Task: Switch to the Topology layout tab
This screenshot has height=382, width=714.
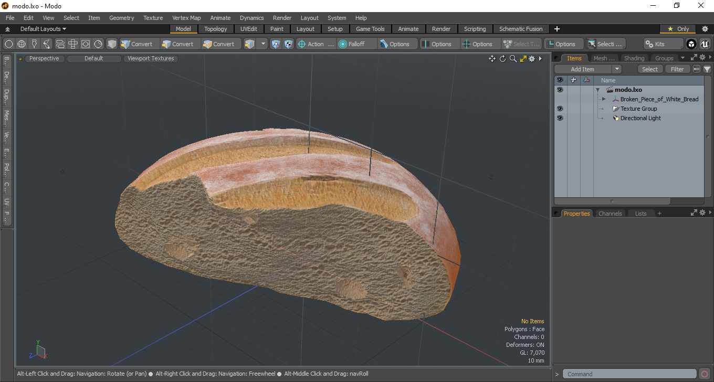Action: click(x=216, y=29)
